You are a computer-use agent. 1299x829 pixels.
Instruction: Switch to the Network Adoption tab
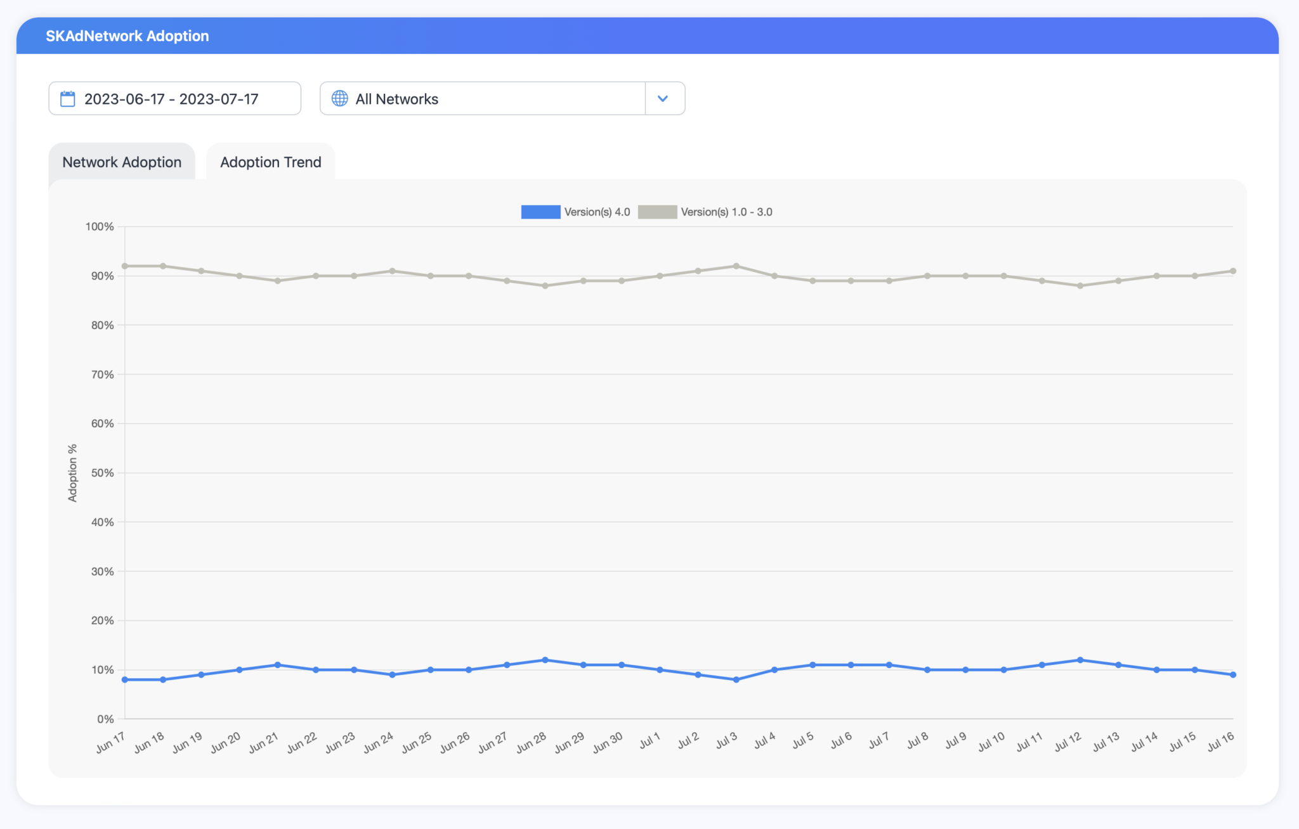(122, 162)
